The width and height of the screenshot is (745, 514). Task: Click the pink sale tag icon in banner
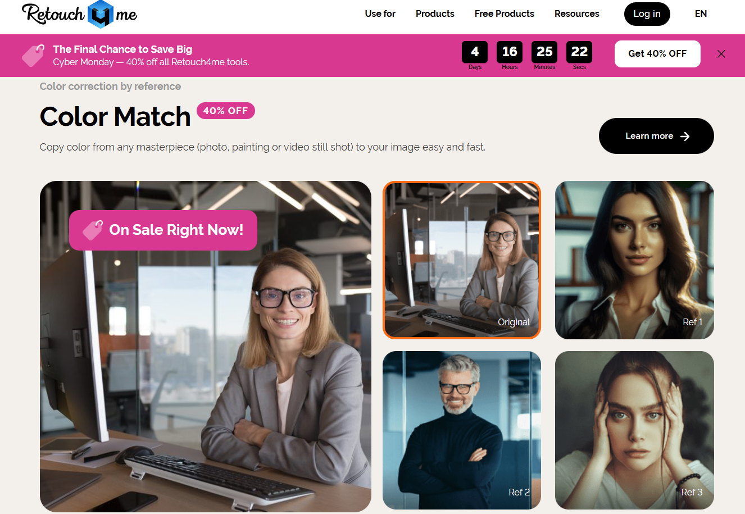(x=33, y=55)
